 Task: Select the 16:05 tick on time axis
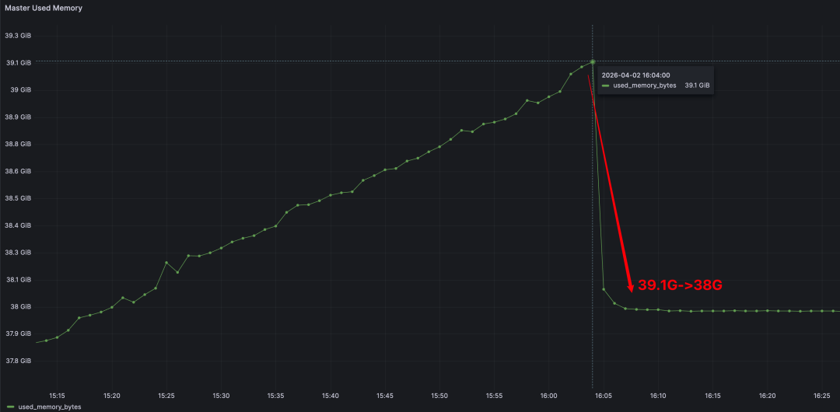point(604,395)
